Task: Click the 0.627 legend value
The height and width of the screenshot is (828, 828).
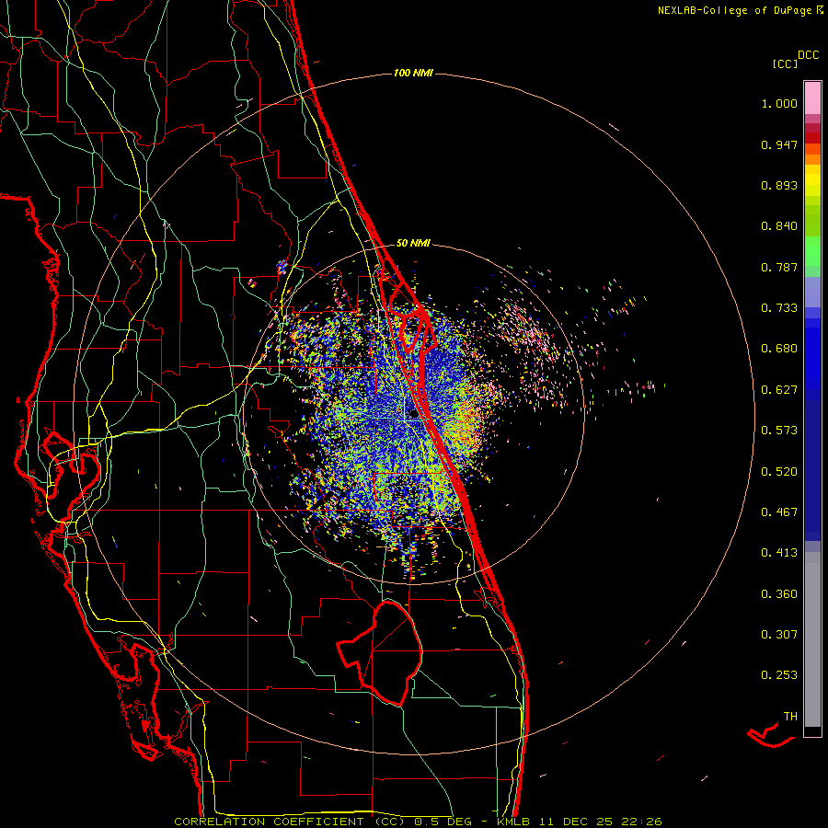Action: click(x=779, y=390)
